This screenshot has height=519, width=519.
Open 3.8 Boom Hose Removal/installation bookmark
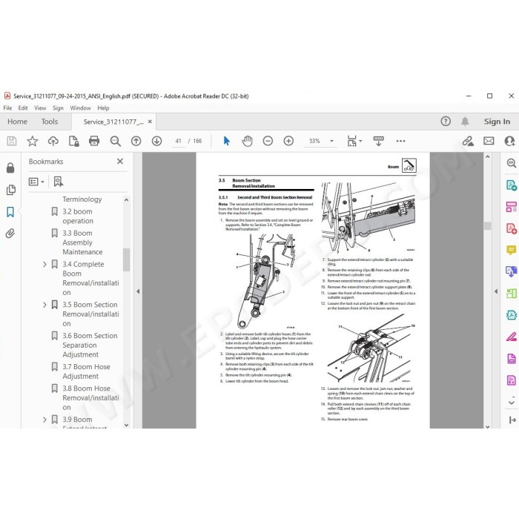click(90, 397)
